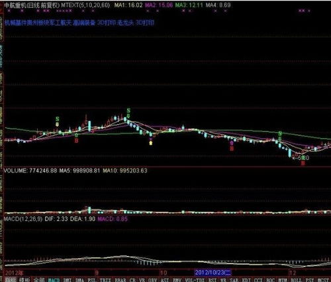This screenshot has width=331, height=282.
Task: Open the TRIX indicator tab
Action: pyautogui.click(x=105, y=280)
